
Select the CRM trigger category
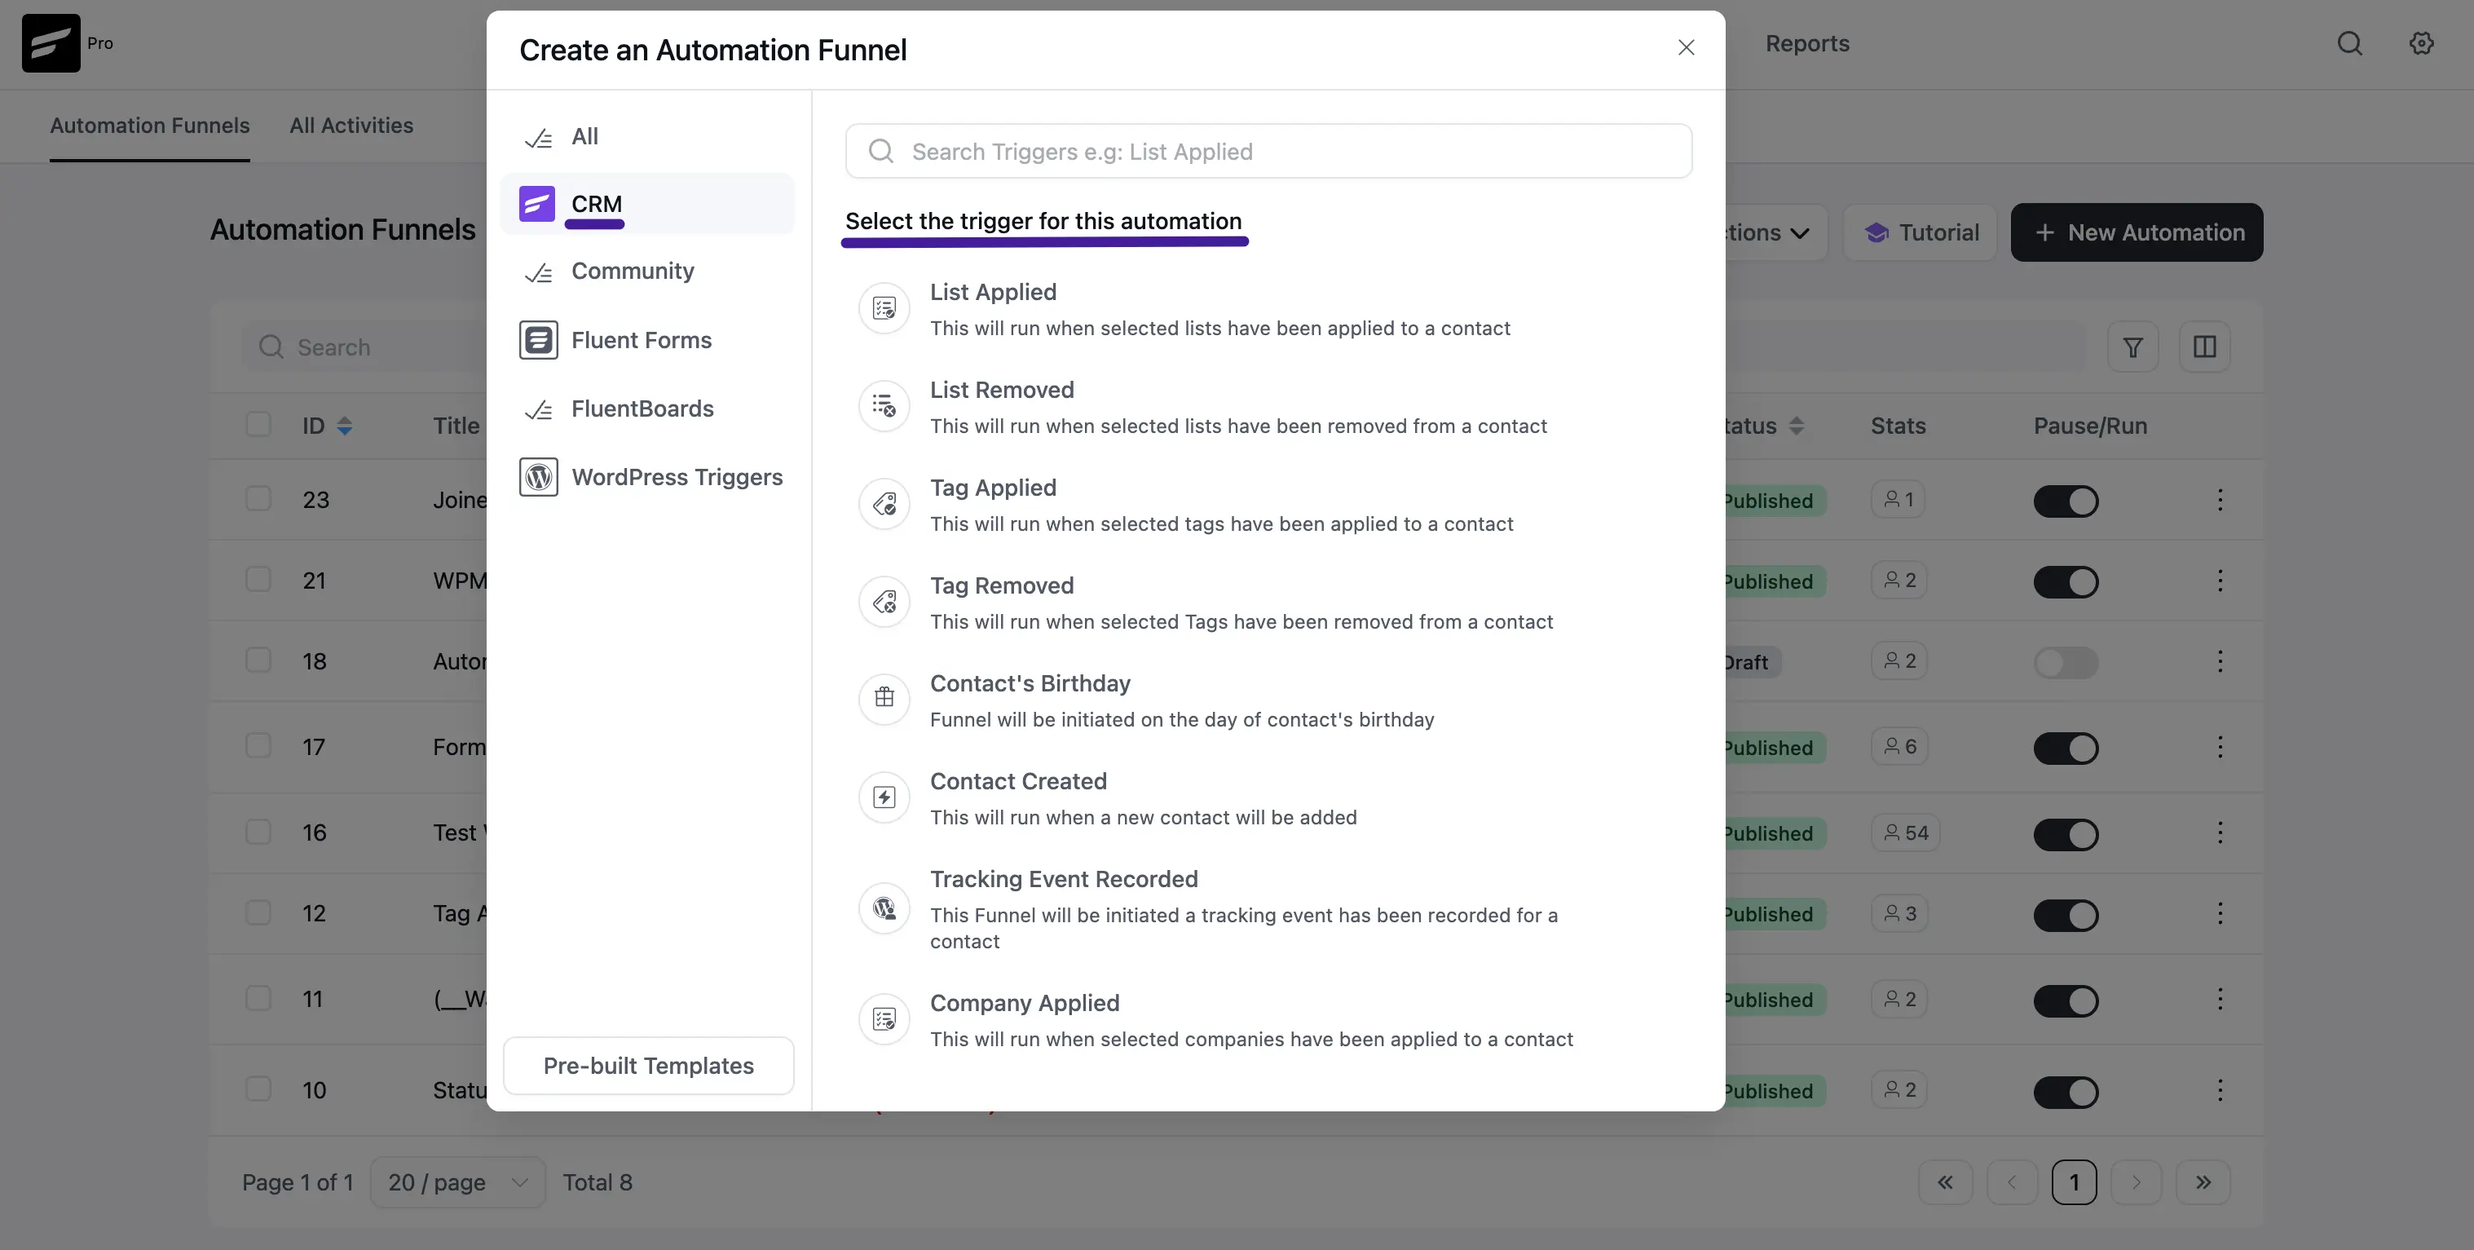point(647,204)
